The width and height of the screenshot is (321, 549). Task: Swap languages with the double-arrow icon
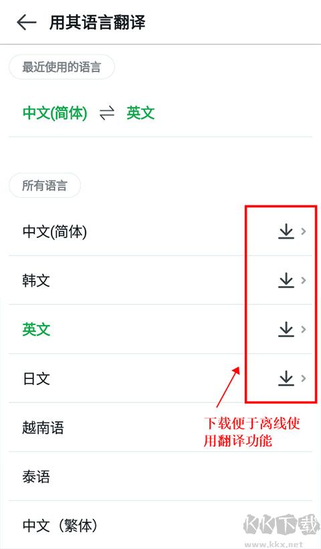click(107, 114)
